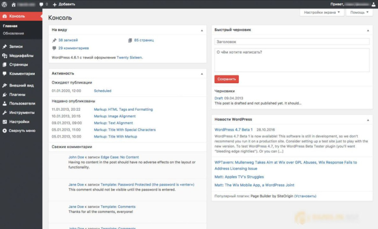Open the WordPress 4.7 Beta 1 news link

point(234,130)
